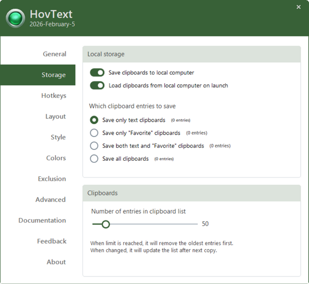Show the About tab
This screenshot has width=309, height=284.
tap(56, 262)
